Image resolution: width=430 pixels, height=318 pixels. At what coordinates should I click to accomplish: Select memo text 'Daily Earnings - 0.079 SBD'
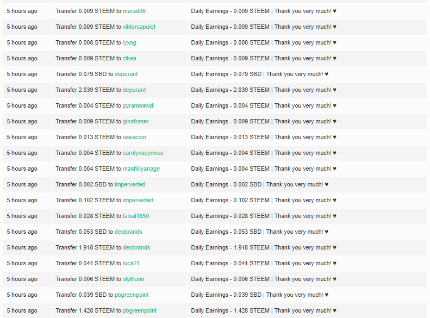(226, 74)
